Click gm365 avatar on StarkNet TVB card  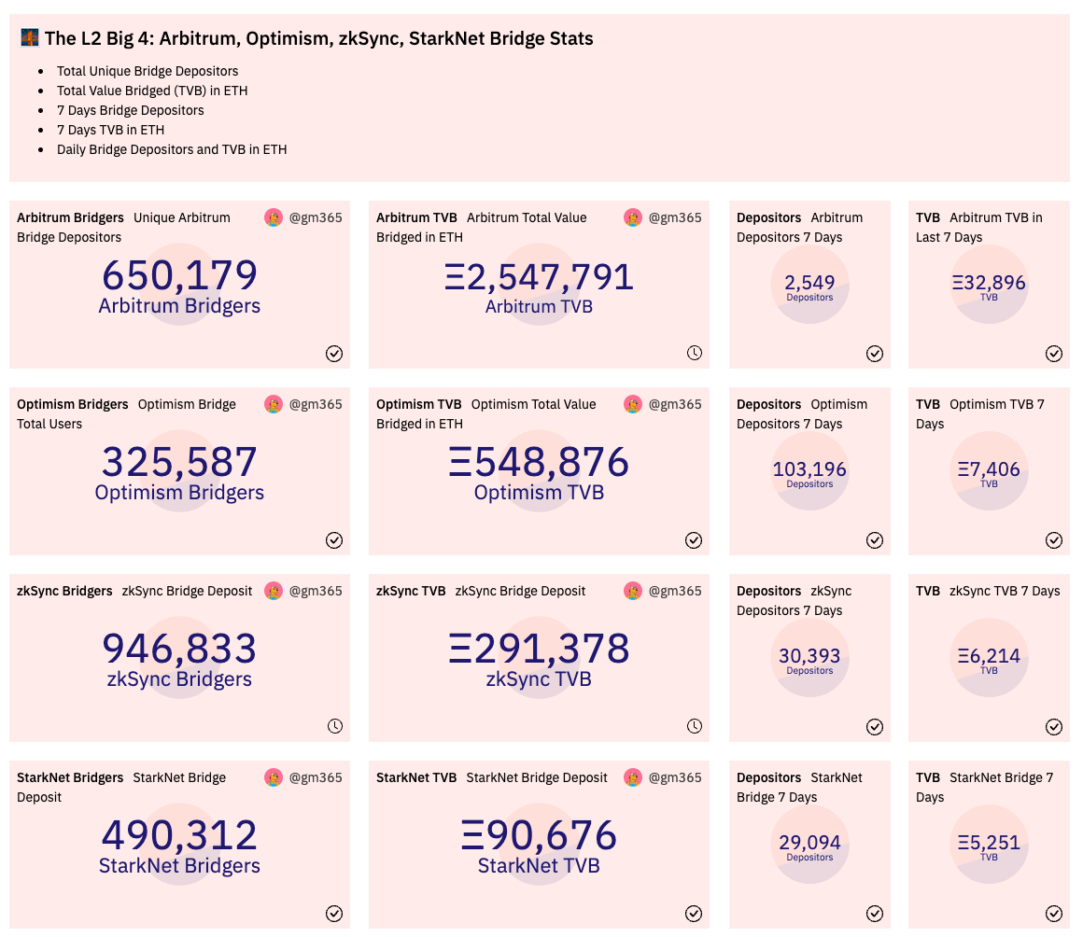633,777
